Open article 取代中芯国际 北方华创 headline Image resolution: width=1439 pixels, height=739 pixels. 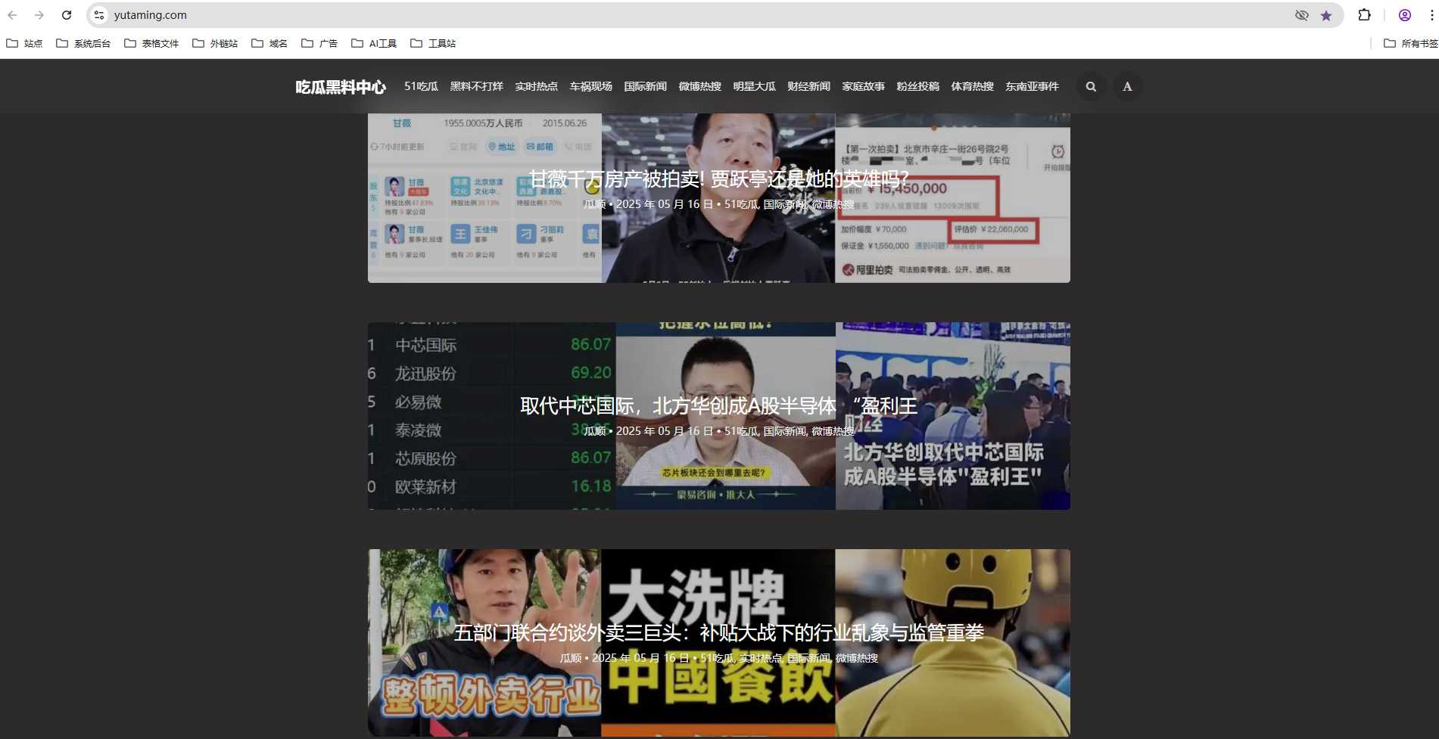pyautogui.click(x=718, y=406)
